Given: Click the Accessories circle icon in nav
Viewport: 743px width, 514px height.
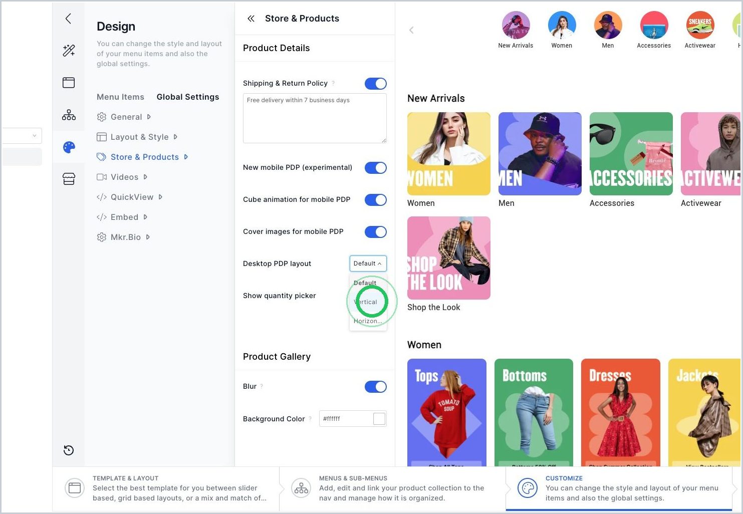Looking at the screenshot, I should tap(654, 25).
